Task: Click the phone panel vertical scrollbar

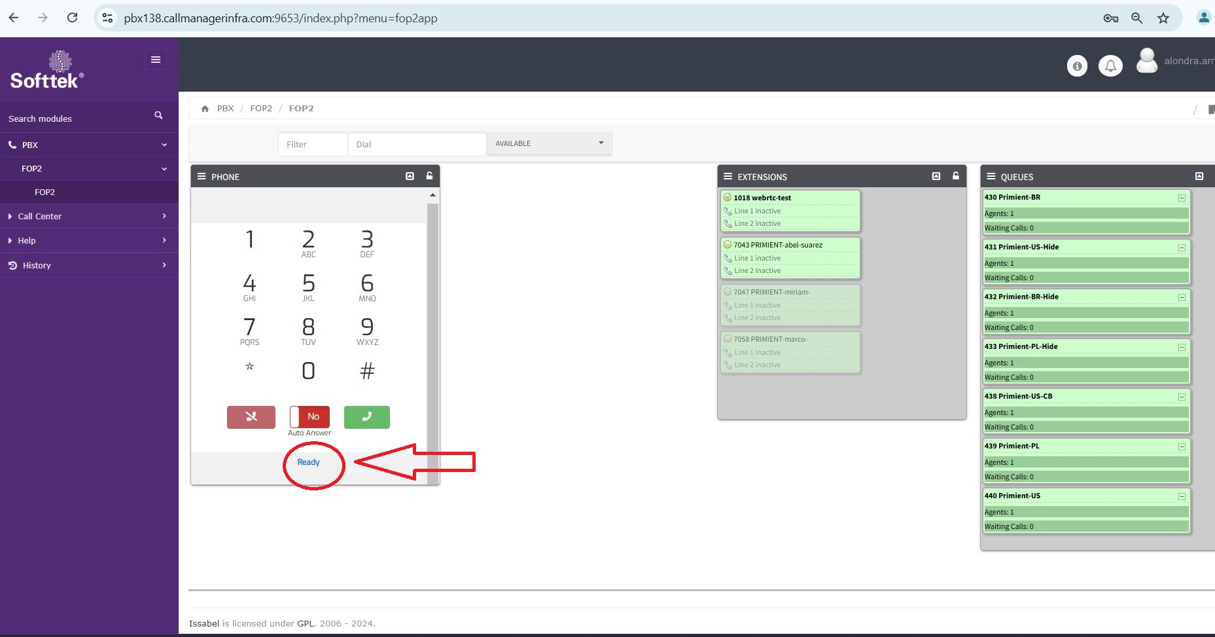Action: (432, 327)
